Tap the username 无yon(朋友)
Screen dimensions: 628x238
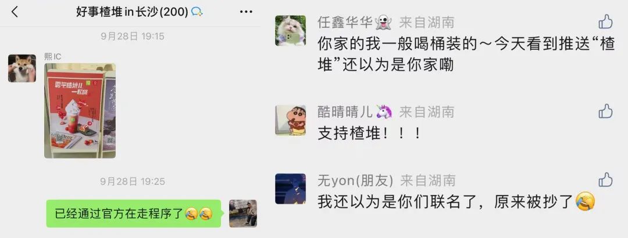click(355, 181)
